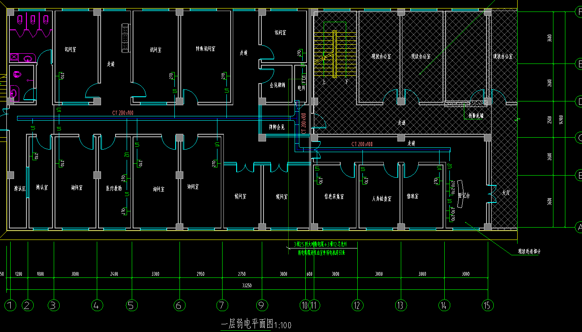Click the 信息采集室 room label
This screenshot has width=582, height=332.
pos(334,196)
